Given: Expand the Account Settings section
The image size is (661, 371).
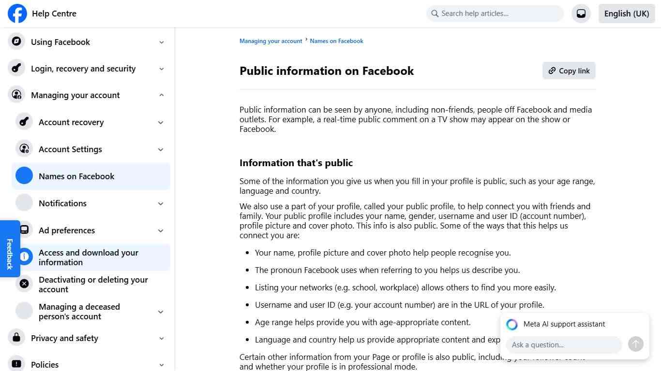Looking at the screenshot, I should tap(160, 149).
